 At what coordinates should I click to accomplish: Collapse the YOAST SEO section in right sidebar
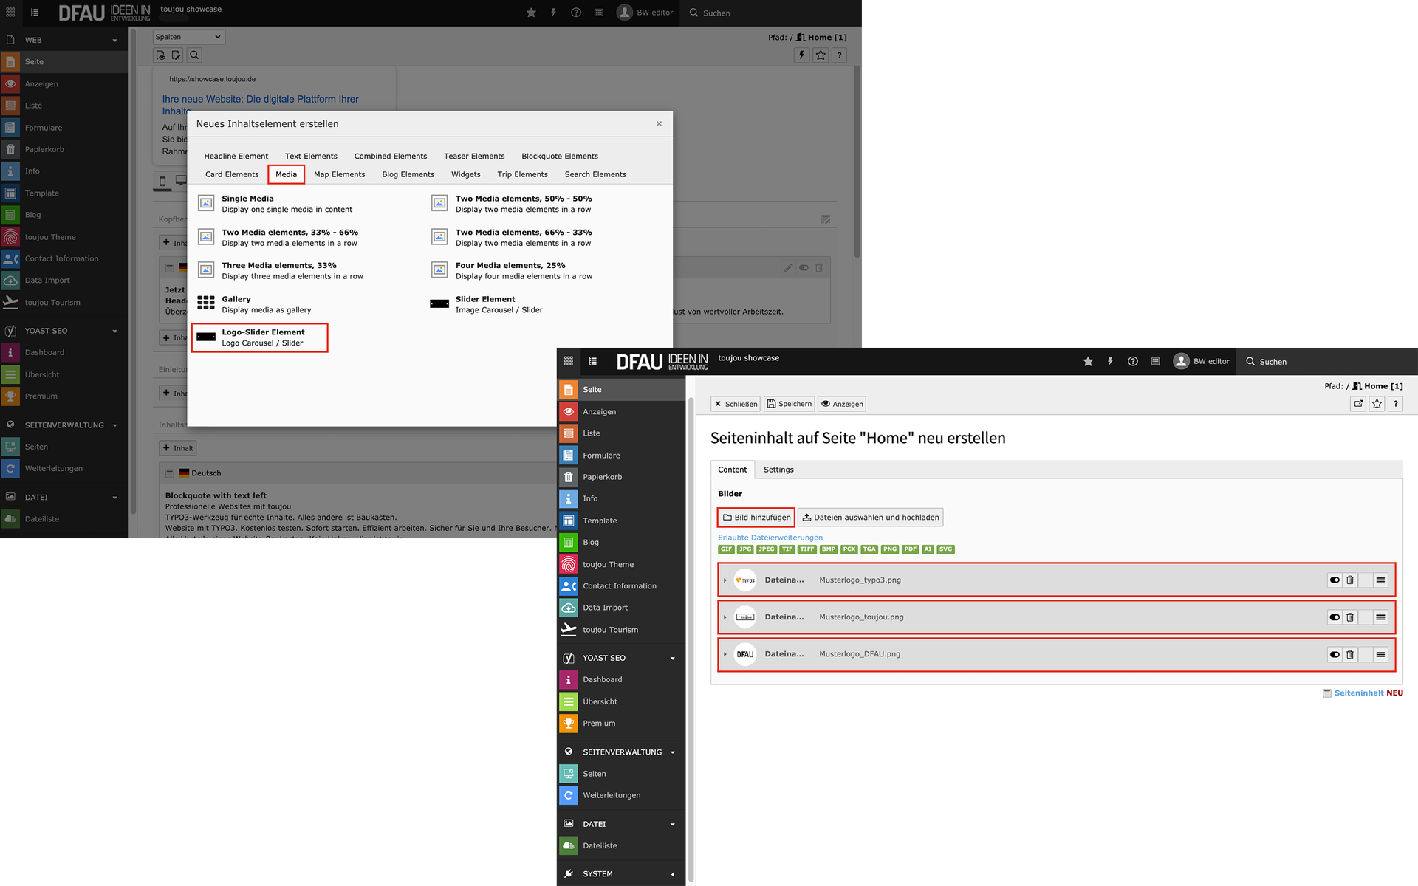coord(672,659)
